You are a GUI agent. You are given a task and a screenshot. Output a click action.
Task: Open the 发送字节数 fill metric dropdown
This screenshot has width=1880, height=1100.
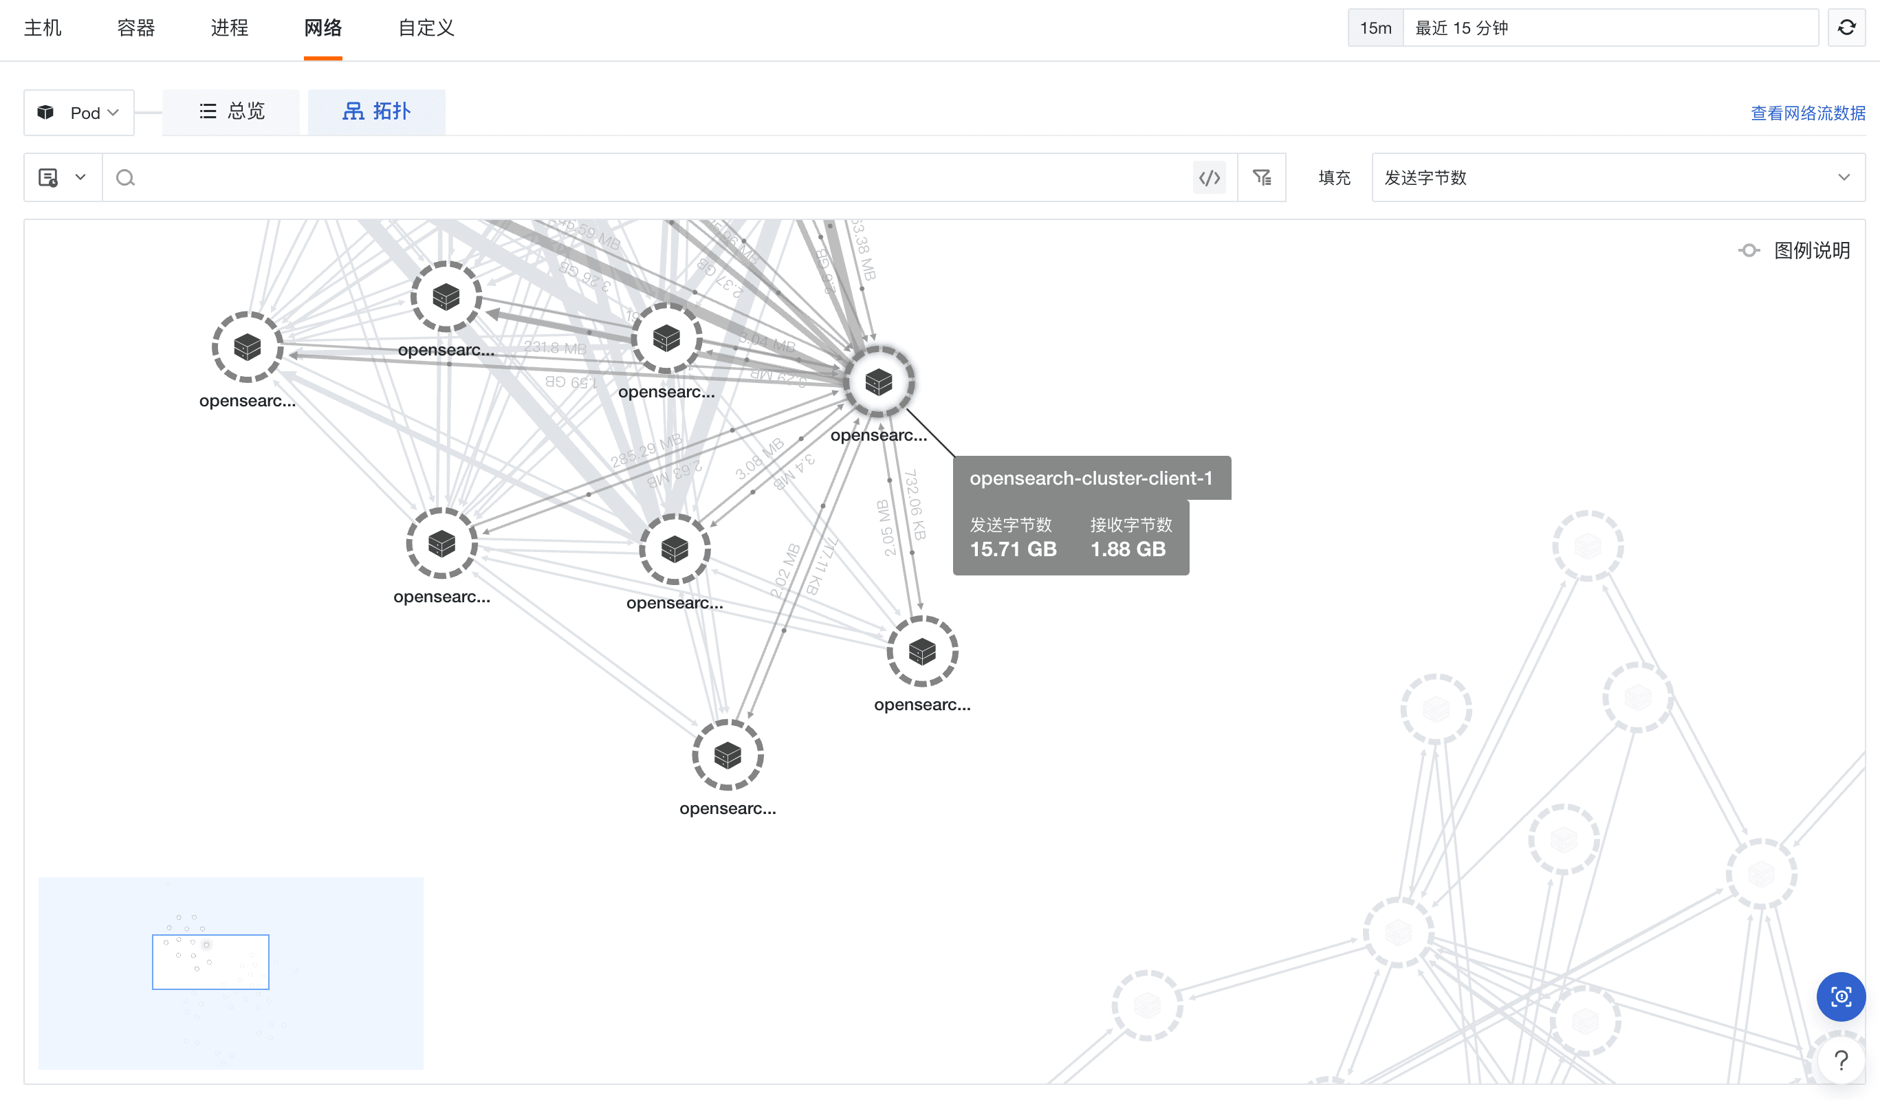[1617, 177]
